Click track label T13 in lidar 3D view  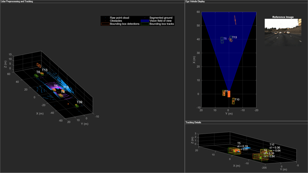[x=45, y=70]
